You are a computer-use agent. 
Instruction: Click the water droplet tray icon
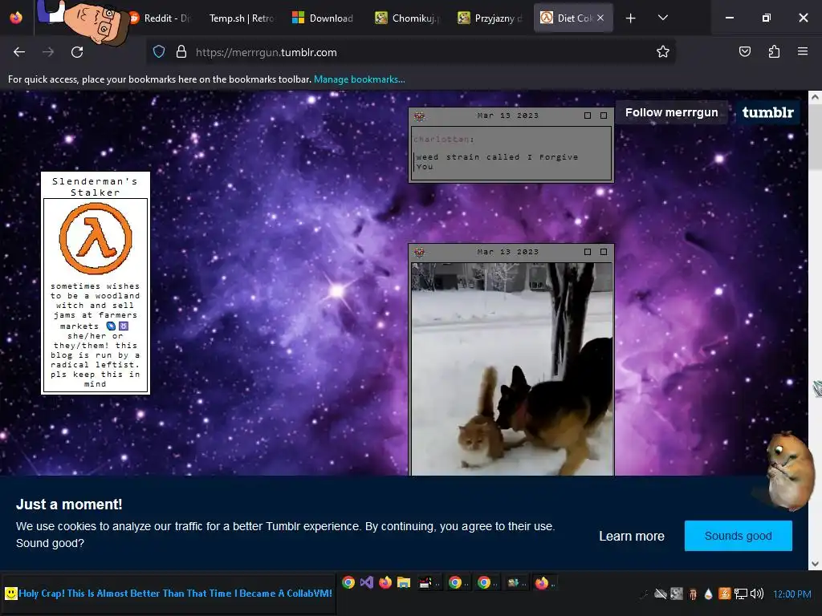point(708,594)
